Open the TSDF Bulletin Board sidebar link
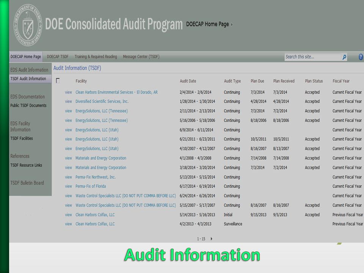Viewport: 364px width, 273px height. tap(27, 183)
